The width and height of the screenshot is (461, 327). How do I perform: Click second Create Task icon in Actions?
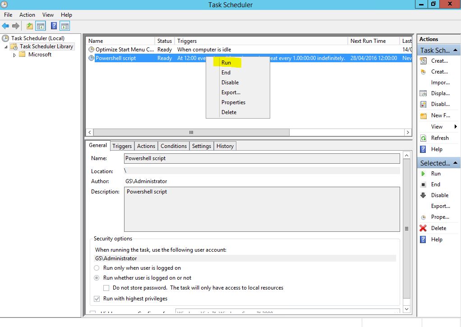(x=424, y=72)
